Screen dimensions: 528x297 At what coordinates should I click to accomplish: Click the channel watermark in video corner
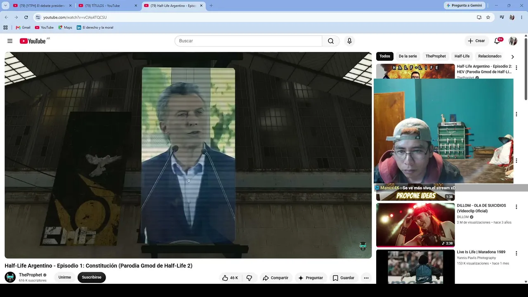pyautogui.click(x=363, y=246)
